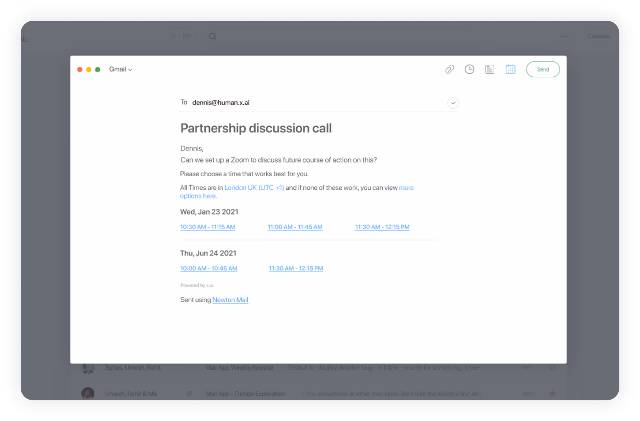Click the ellipsis icon in the top right
640x421 pixels.
(x=564, y=36)
